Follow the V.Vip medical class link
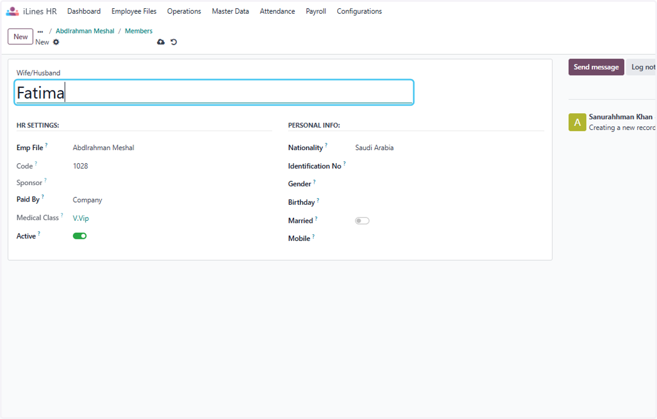 pyautogui.click(x=80, y=218)
